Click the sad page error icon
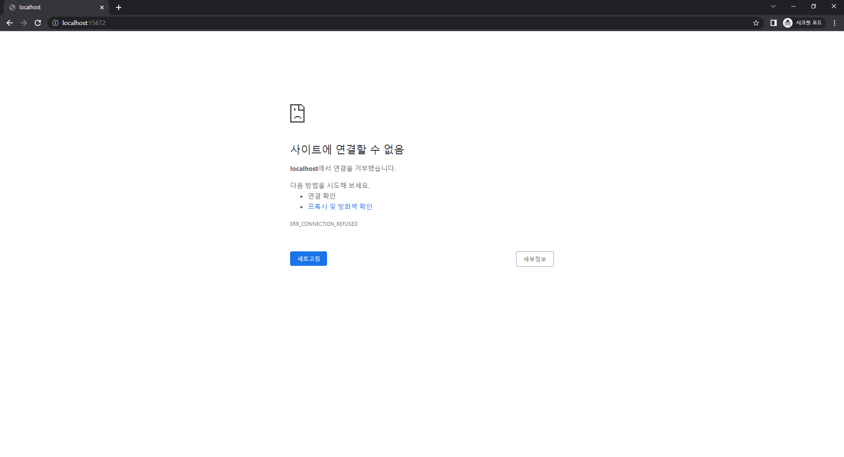 (x=298, y=113)
